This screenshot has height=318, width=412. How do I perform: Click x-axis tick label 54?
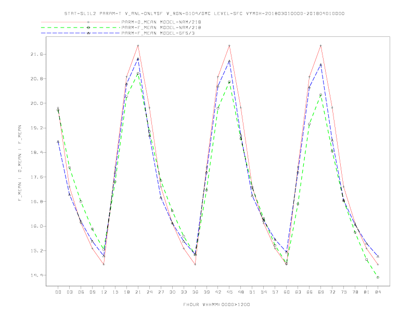(264, 292)
